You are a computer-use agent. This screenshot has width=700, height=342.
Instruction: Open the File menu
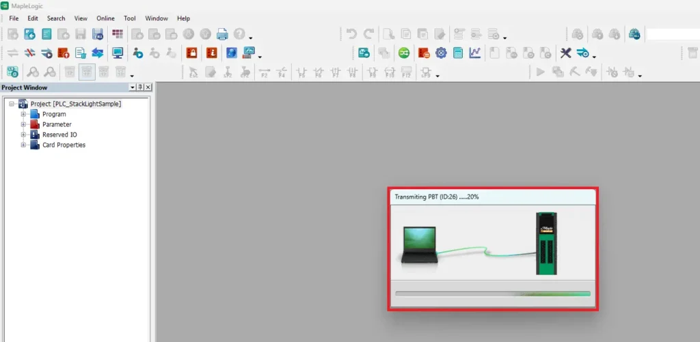(x=14, y=18)
